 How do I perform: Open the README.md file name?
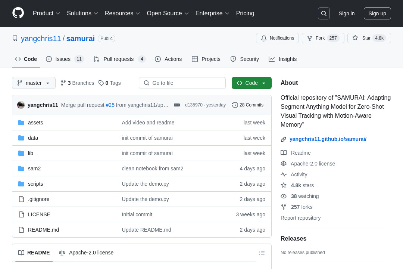click(x=43, y=230)
